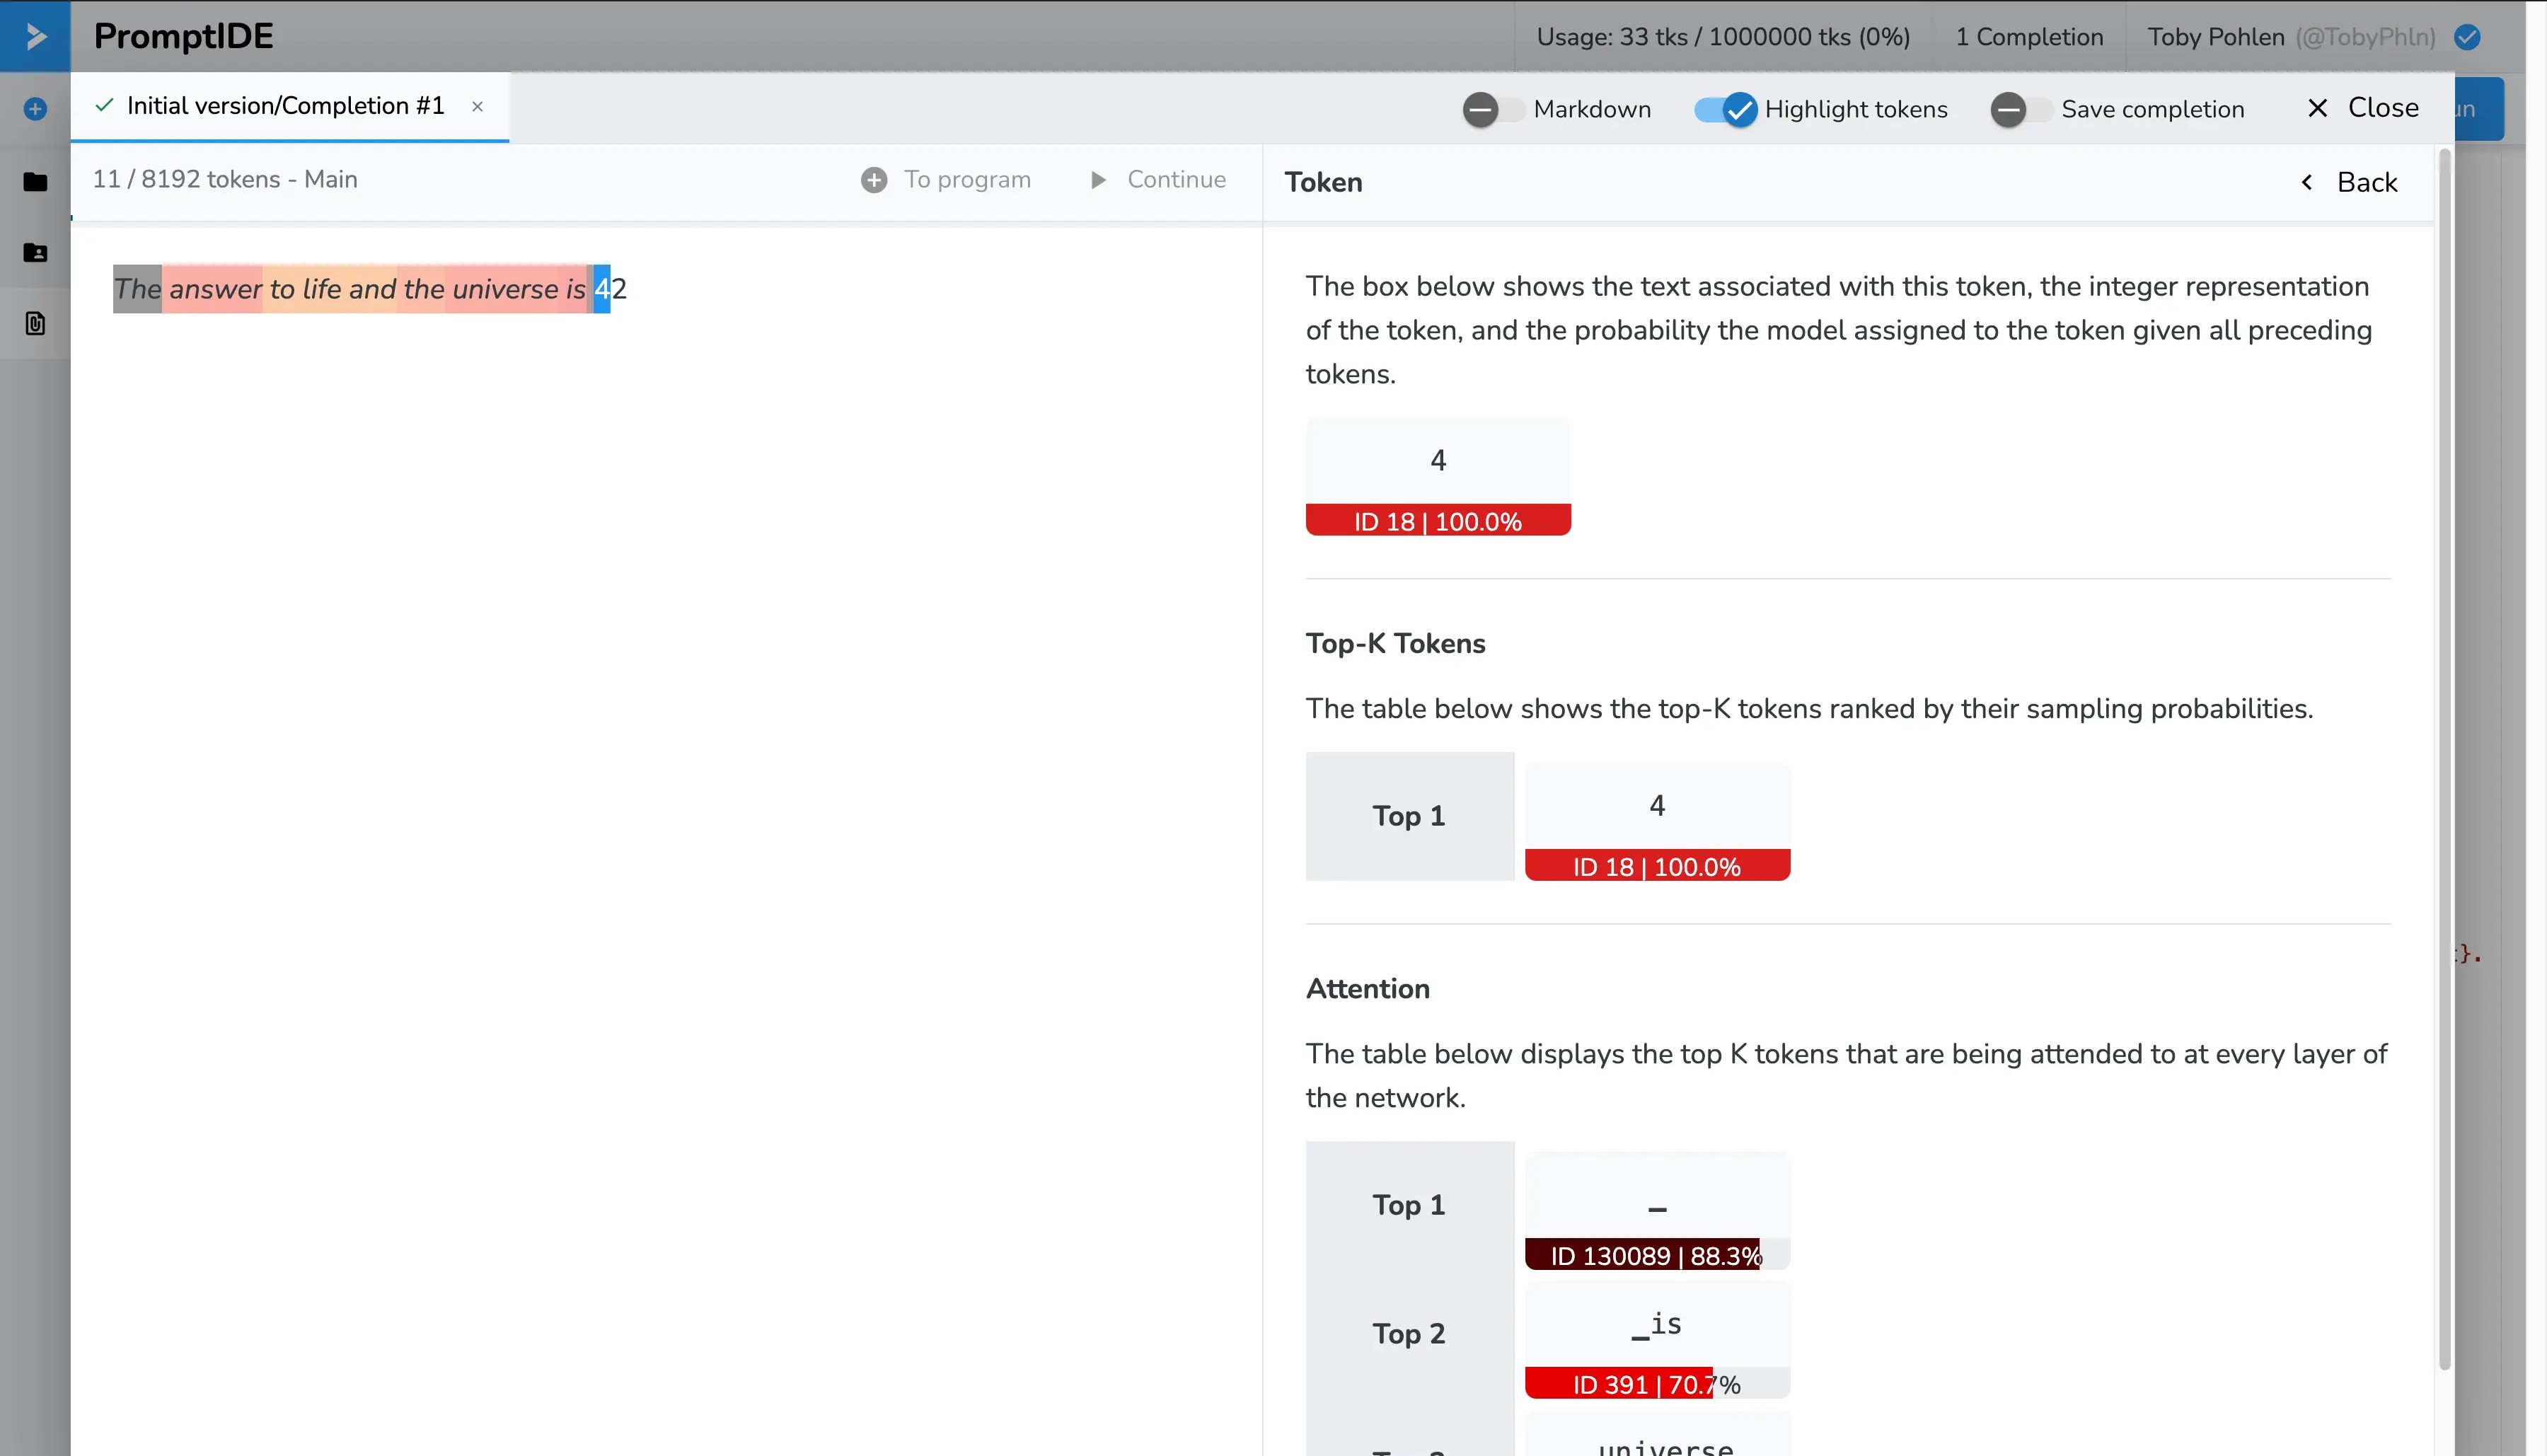Image resolution: width=2547 pixels, height=1456 pixels.
Task: Select the highlighted '4' token
Action: point(602,289)
